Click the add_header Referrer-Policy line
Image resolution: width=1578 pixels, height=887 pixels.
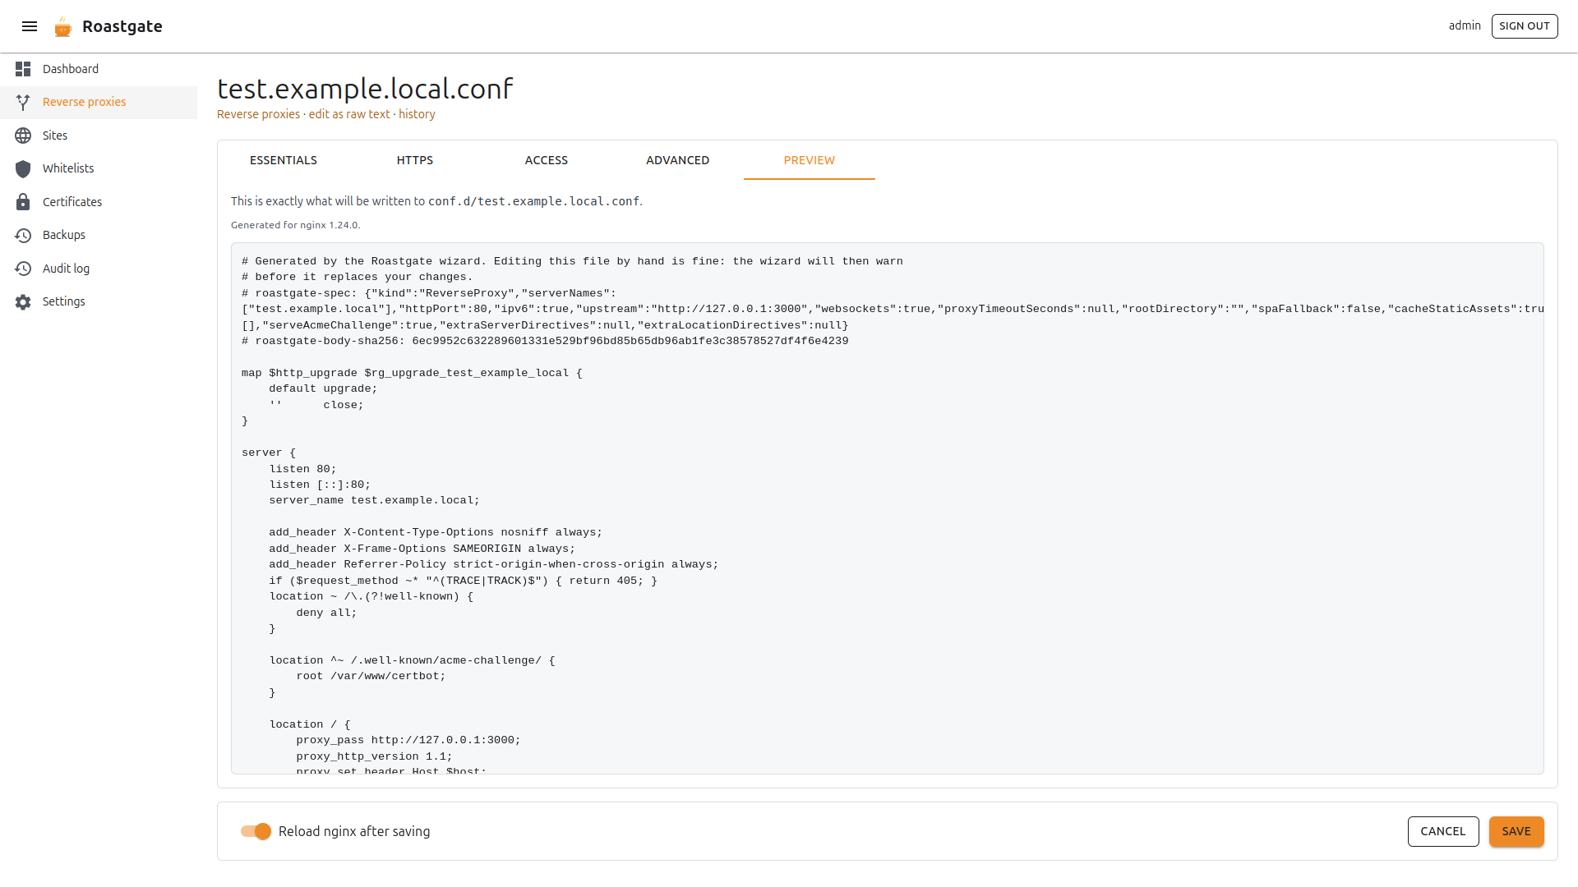click(x=493, y=564)
